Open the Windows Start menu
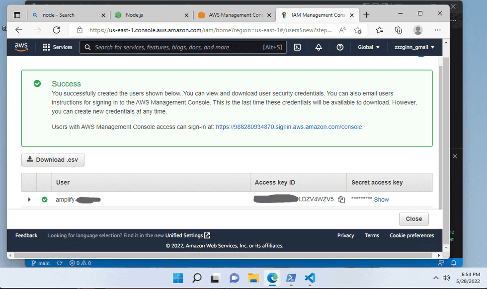487x289 pixels. pos(178,278)
